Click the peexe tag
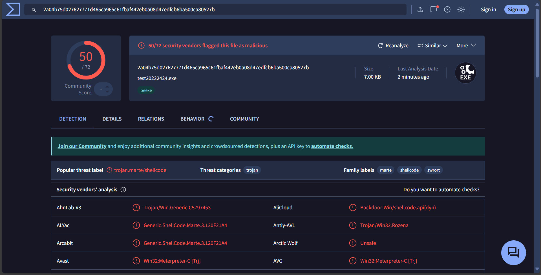This screenshot has height=275, width=541. click(x=146, y=90)
